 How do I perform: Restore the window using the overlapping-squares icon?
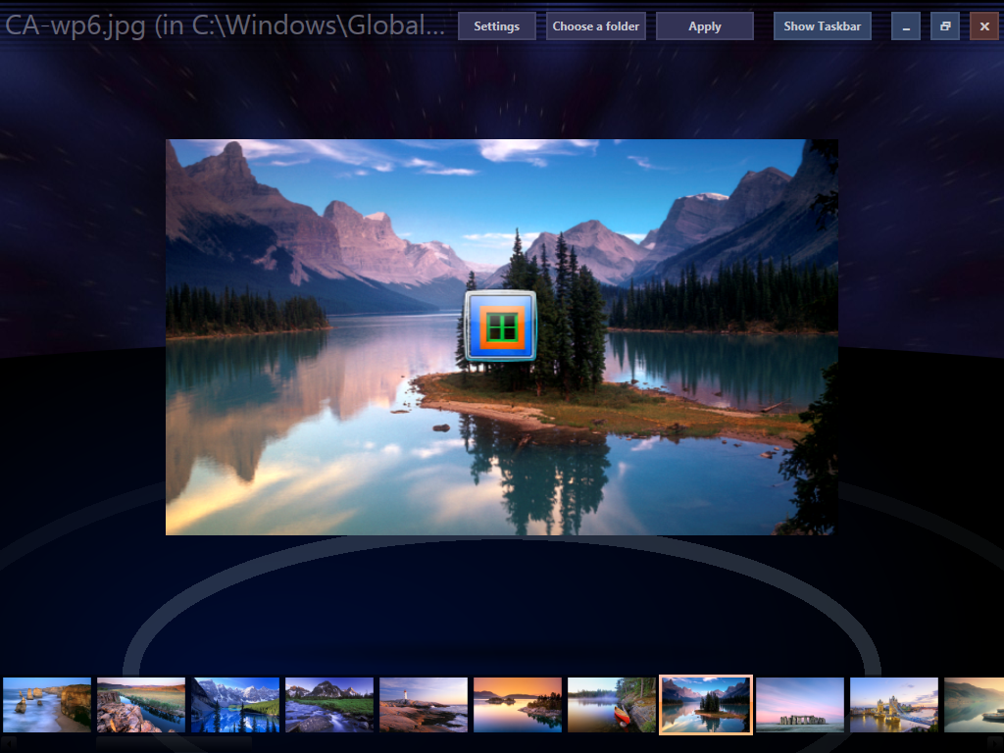944,26
